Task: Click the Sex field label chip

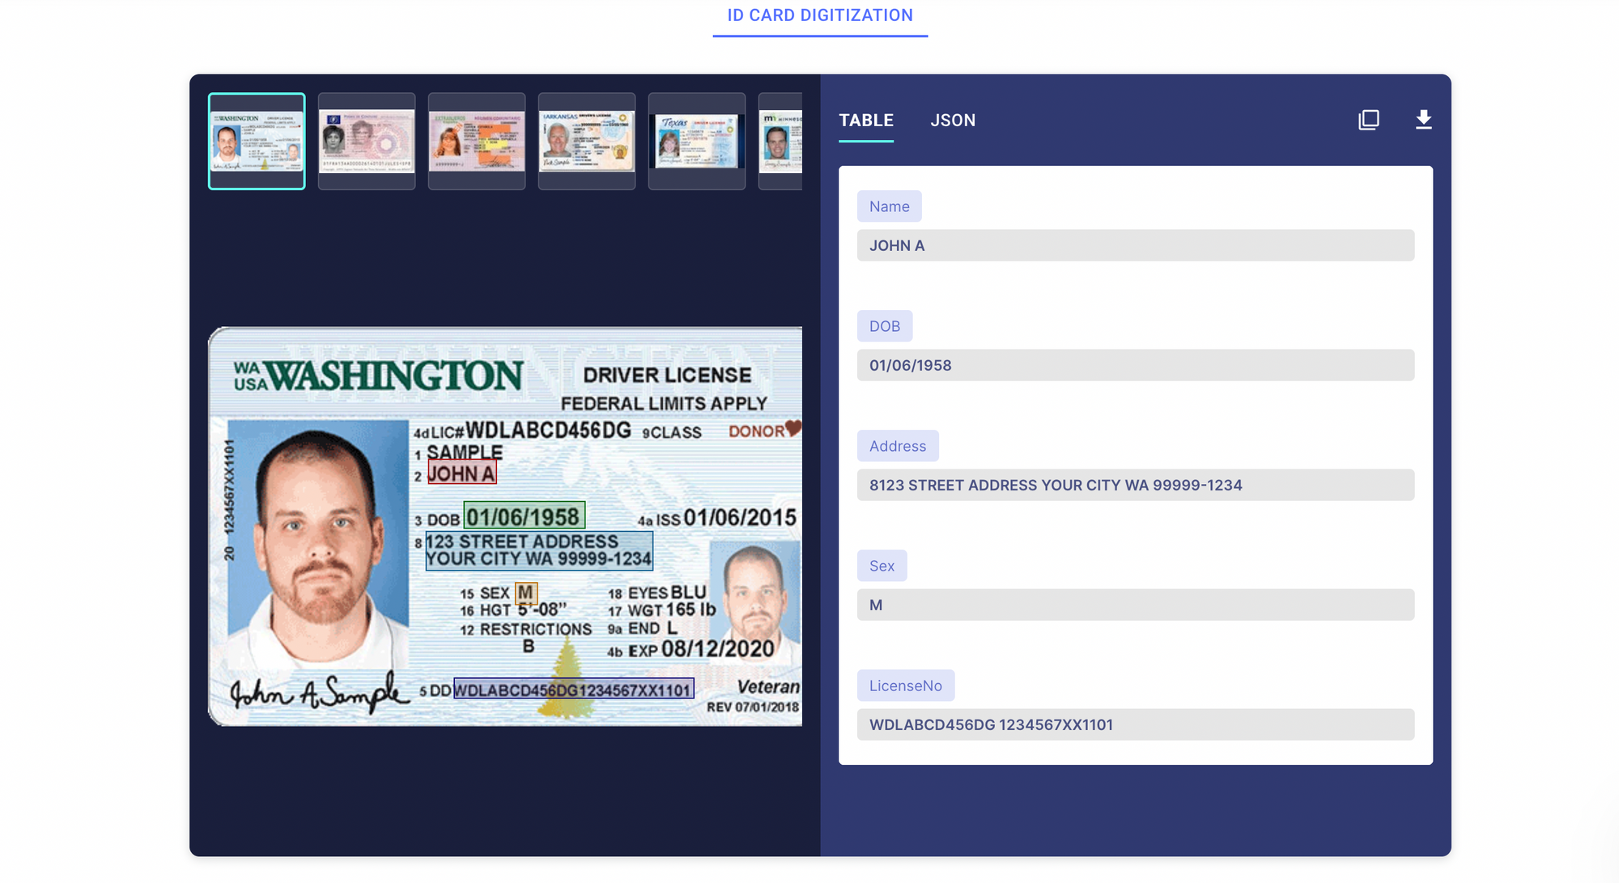Action: tap(882, 565)
